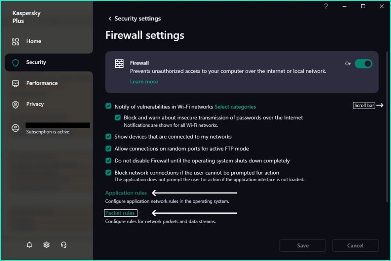Uncheck Notify of vulnerabilities in Wi-Fi networks
This screenshot has height=261, width=391.
tap(108, 106)
